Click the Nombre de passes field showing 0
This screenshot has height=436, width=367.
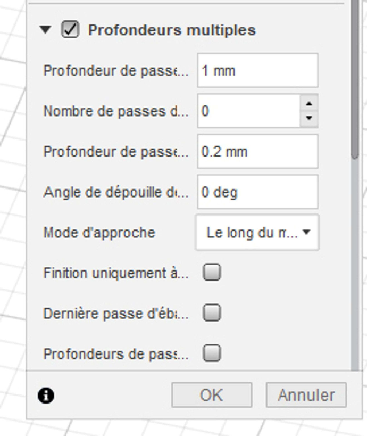(249, 111)
